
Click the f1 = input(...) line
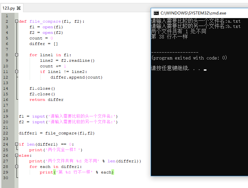tap(68, 116)
